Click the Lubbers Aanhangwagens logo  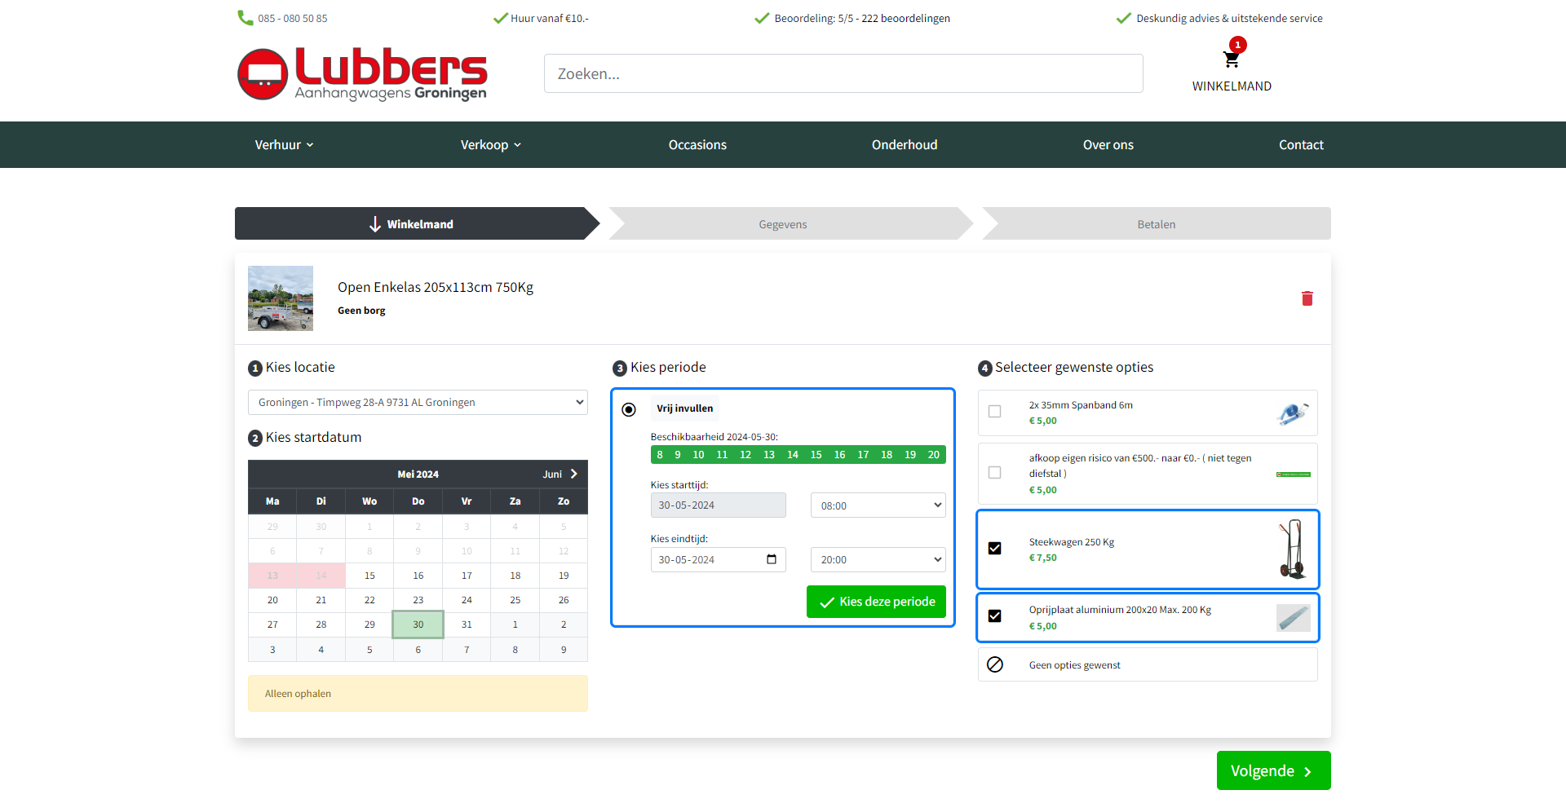362,73
